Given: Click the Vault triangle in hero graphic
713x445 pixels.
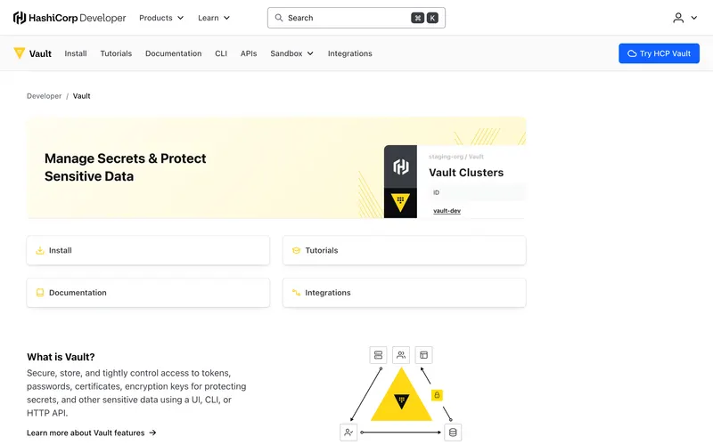Looking at the screenshot, I should pos(400,202).
